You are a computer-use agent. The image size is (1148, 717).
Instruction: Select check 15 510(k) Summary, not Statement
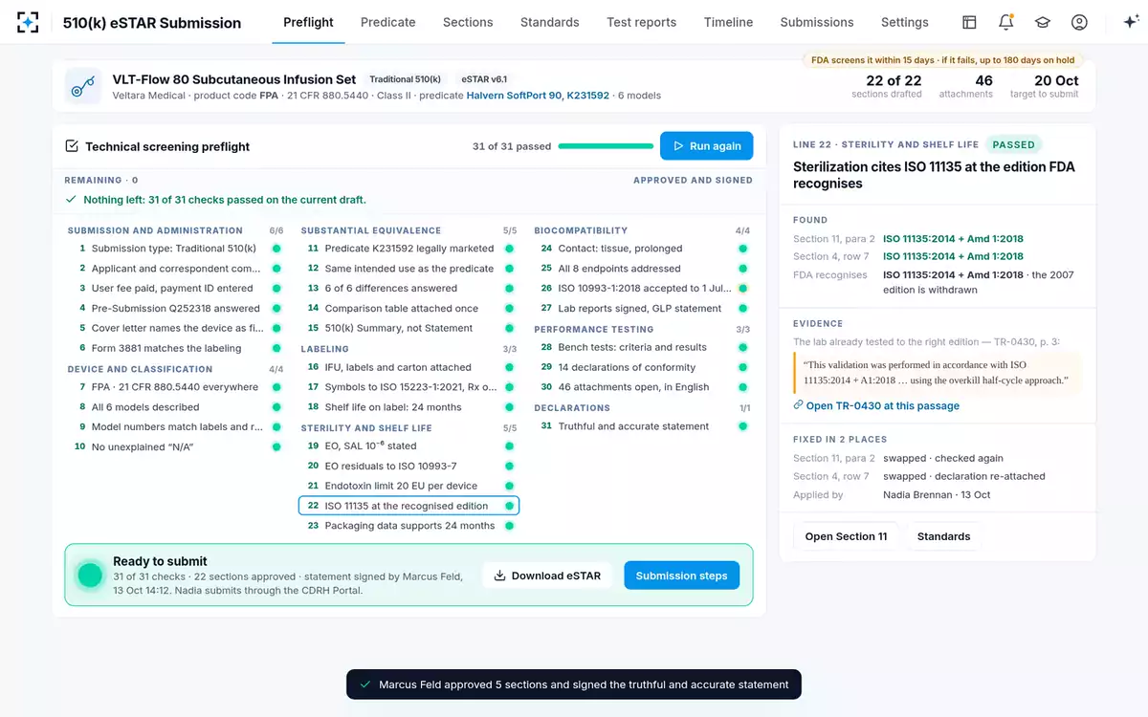coord(409,328)
